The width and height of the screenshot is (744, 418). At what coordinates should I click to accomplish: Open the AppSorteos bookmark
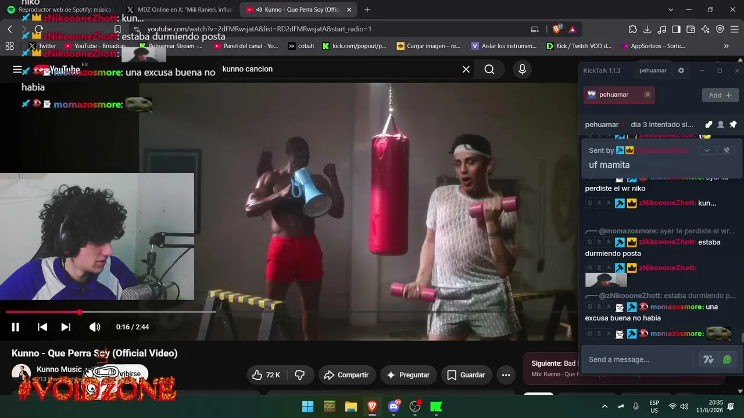click(x=653, y=46)
